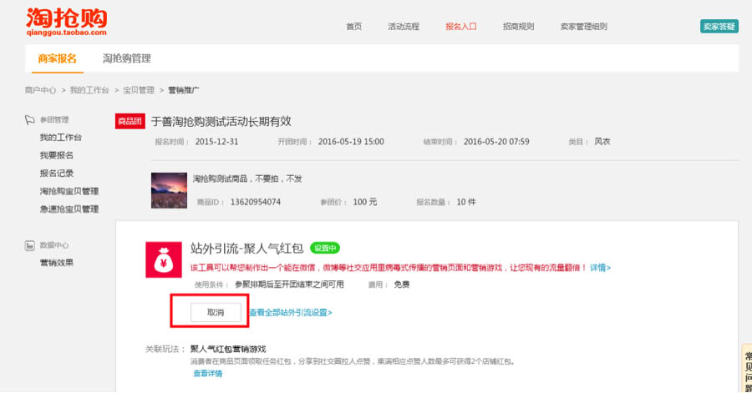Viewport: 752px width, 393px height.
Task: Click the 风衣 category value
Action: (602, 142)
